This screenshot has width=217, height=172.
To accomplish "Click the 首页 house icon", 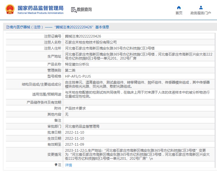I will pyautogui.click(x=179, y=7).
